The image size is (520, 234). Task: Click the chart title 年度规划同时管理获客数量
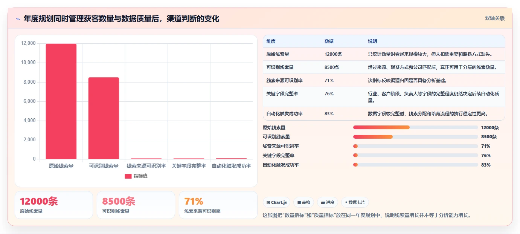[x=121, y=18]
